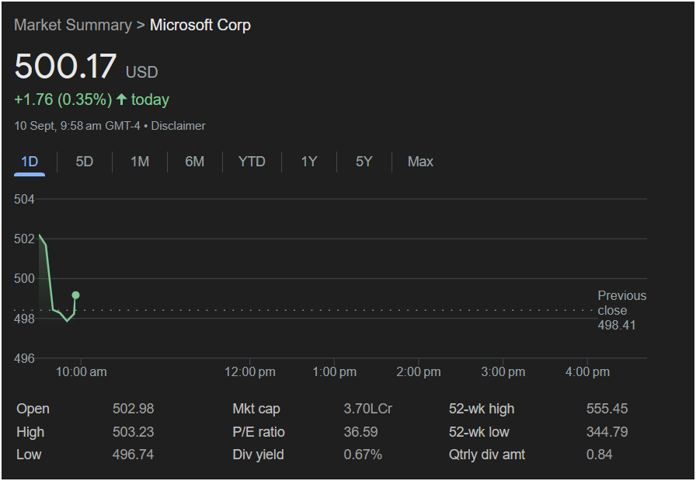Click the 52-wk high label

[482, 409]
